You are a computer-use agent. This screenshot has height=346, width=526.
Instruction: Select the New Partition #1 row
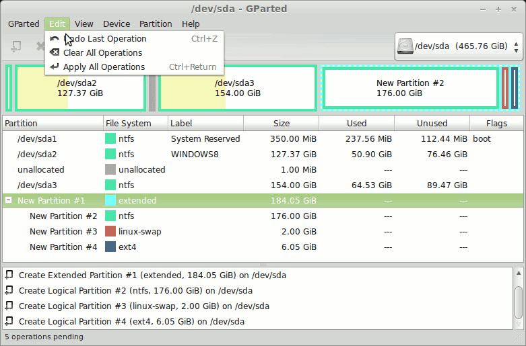click(x=263, y=200)
